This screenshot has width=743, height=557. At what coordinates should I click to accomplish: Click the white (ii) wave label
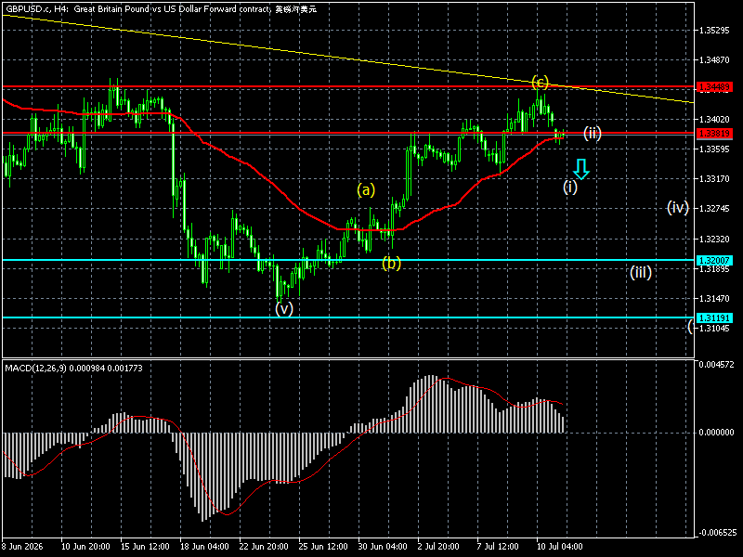(x=593, y=133)
